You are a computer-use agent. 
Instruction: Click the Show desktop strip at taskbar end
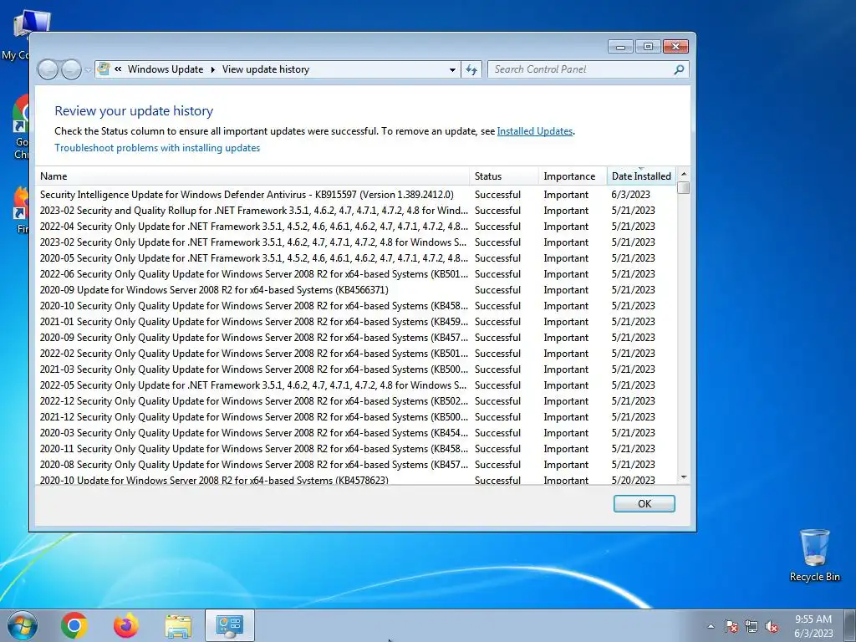point(850,625)
